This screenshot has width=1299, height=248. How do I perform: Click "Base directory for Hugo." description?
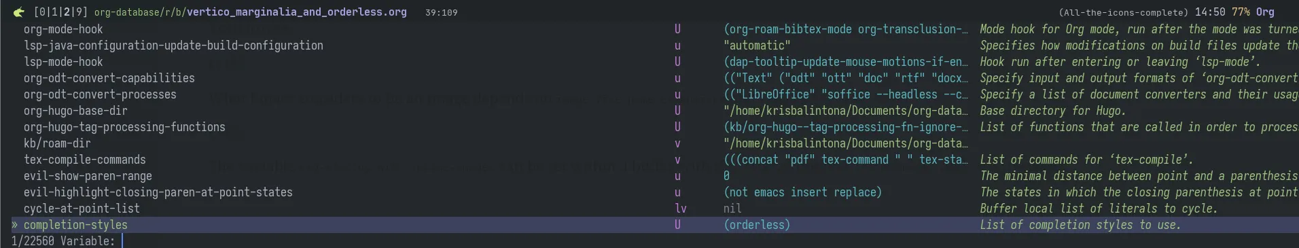pos(1052,111)
